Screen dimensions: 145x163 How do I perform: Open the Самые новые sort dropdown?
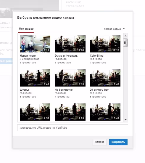[x=114, y=29]
